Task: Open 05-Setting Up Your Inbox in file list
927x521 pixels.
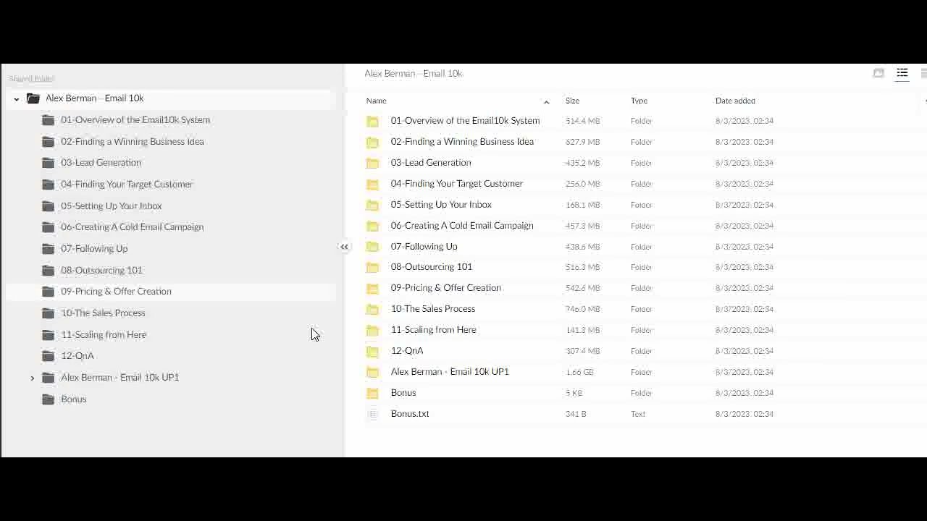Action: tap(441, 205)
